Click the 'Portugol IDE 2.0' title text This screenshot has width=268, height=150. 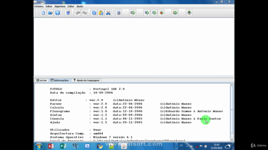109,89
